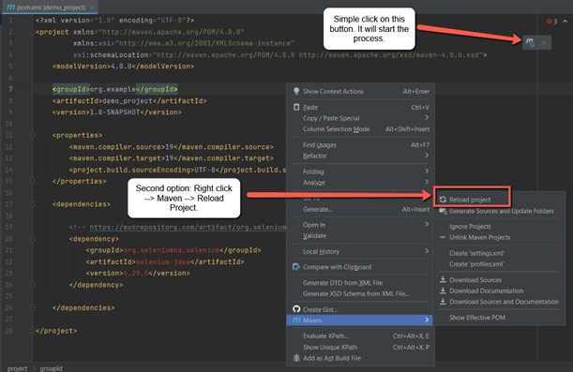573x372 pixels.
Task: Click the Reload project refresh icon
Action: pos(443,200)
